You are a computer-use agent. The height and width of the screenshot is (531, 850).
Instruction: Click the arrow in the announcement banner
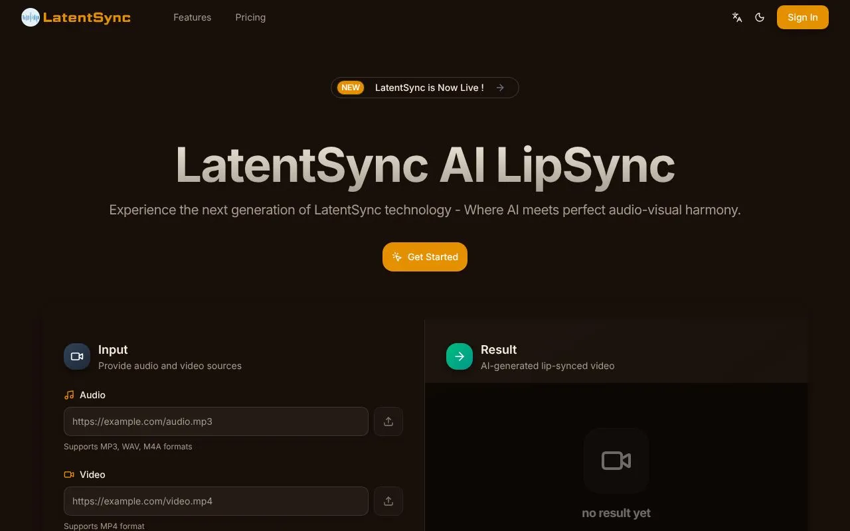coord(500,88)
